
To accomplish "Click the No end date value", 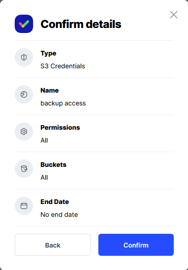I will click(x=59, y=215).
